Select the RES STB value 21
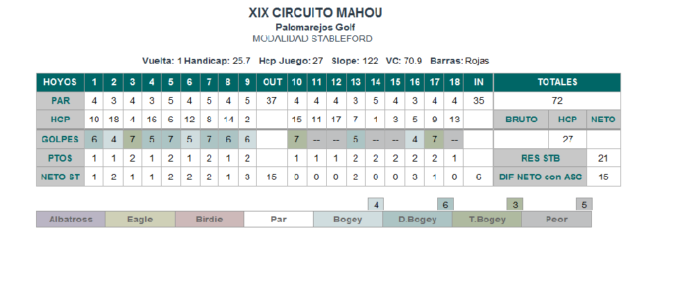696x303 pixels. 603,158
